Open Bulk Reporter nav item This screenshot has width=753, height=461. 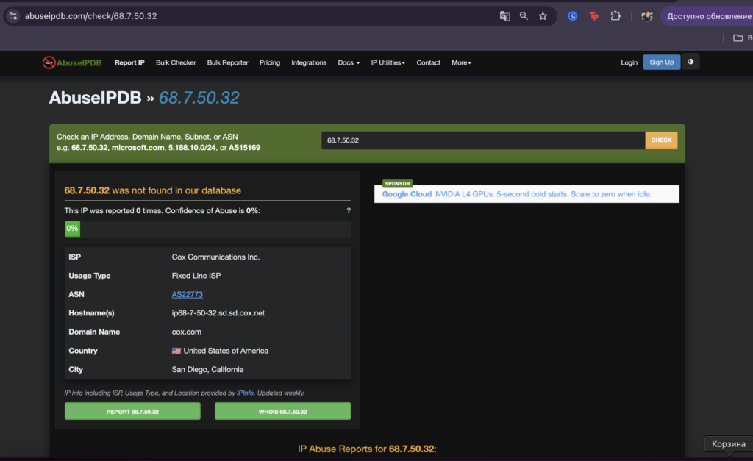[x=228, y=62]
